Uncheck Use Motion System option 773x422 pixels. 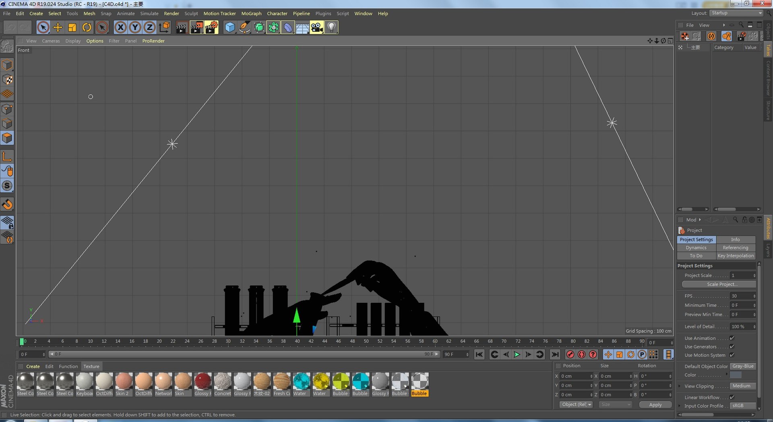coord(732,355)
